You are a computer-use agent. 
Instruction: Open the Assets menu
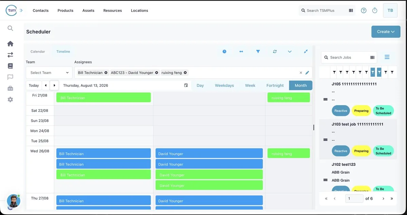[x=88, y=11]
